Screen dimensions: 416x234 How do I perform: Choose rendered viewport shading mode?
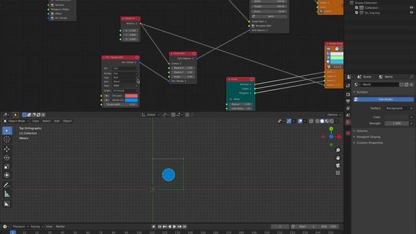[331, 122]
